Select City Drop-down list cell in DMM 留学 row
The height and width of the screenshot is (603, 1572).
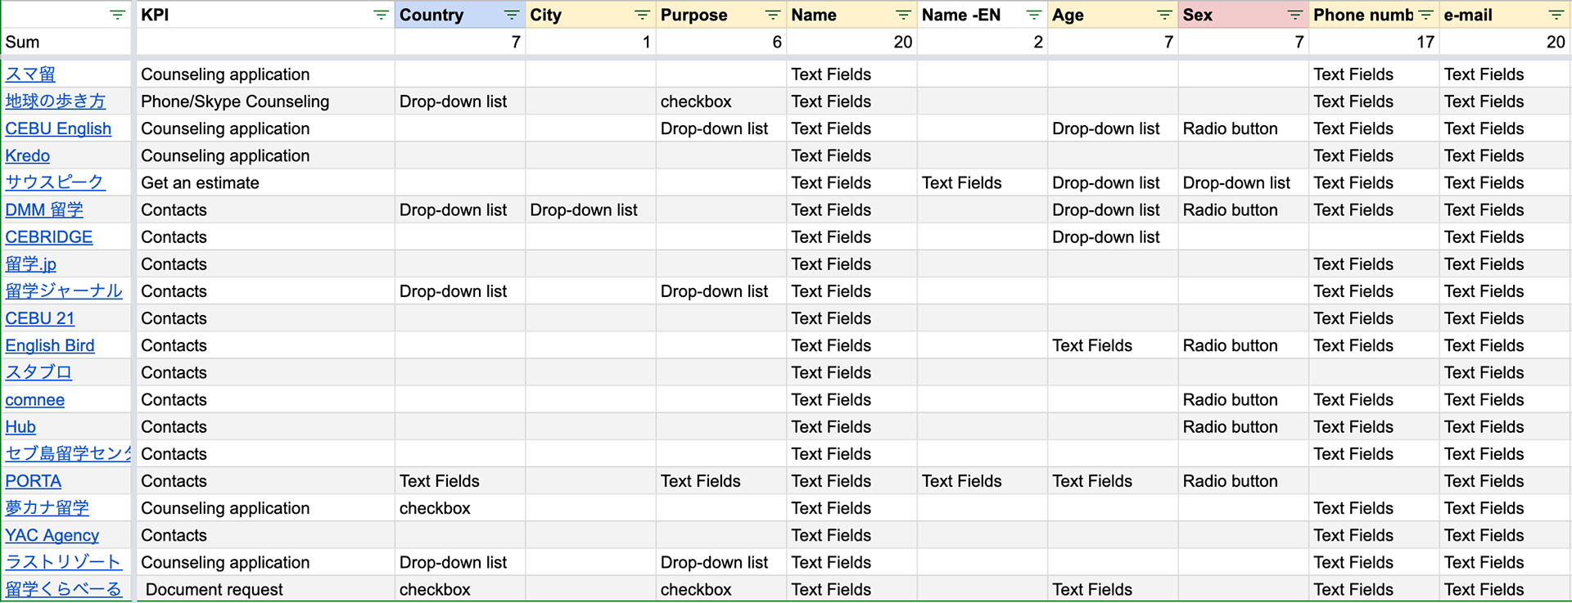(590, 209)
